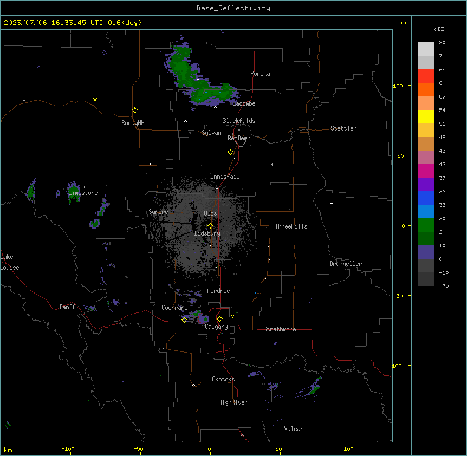Click the Drumheller label
The height and width of the screenshot is (456, 467).
click(x=346, y=264)
